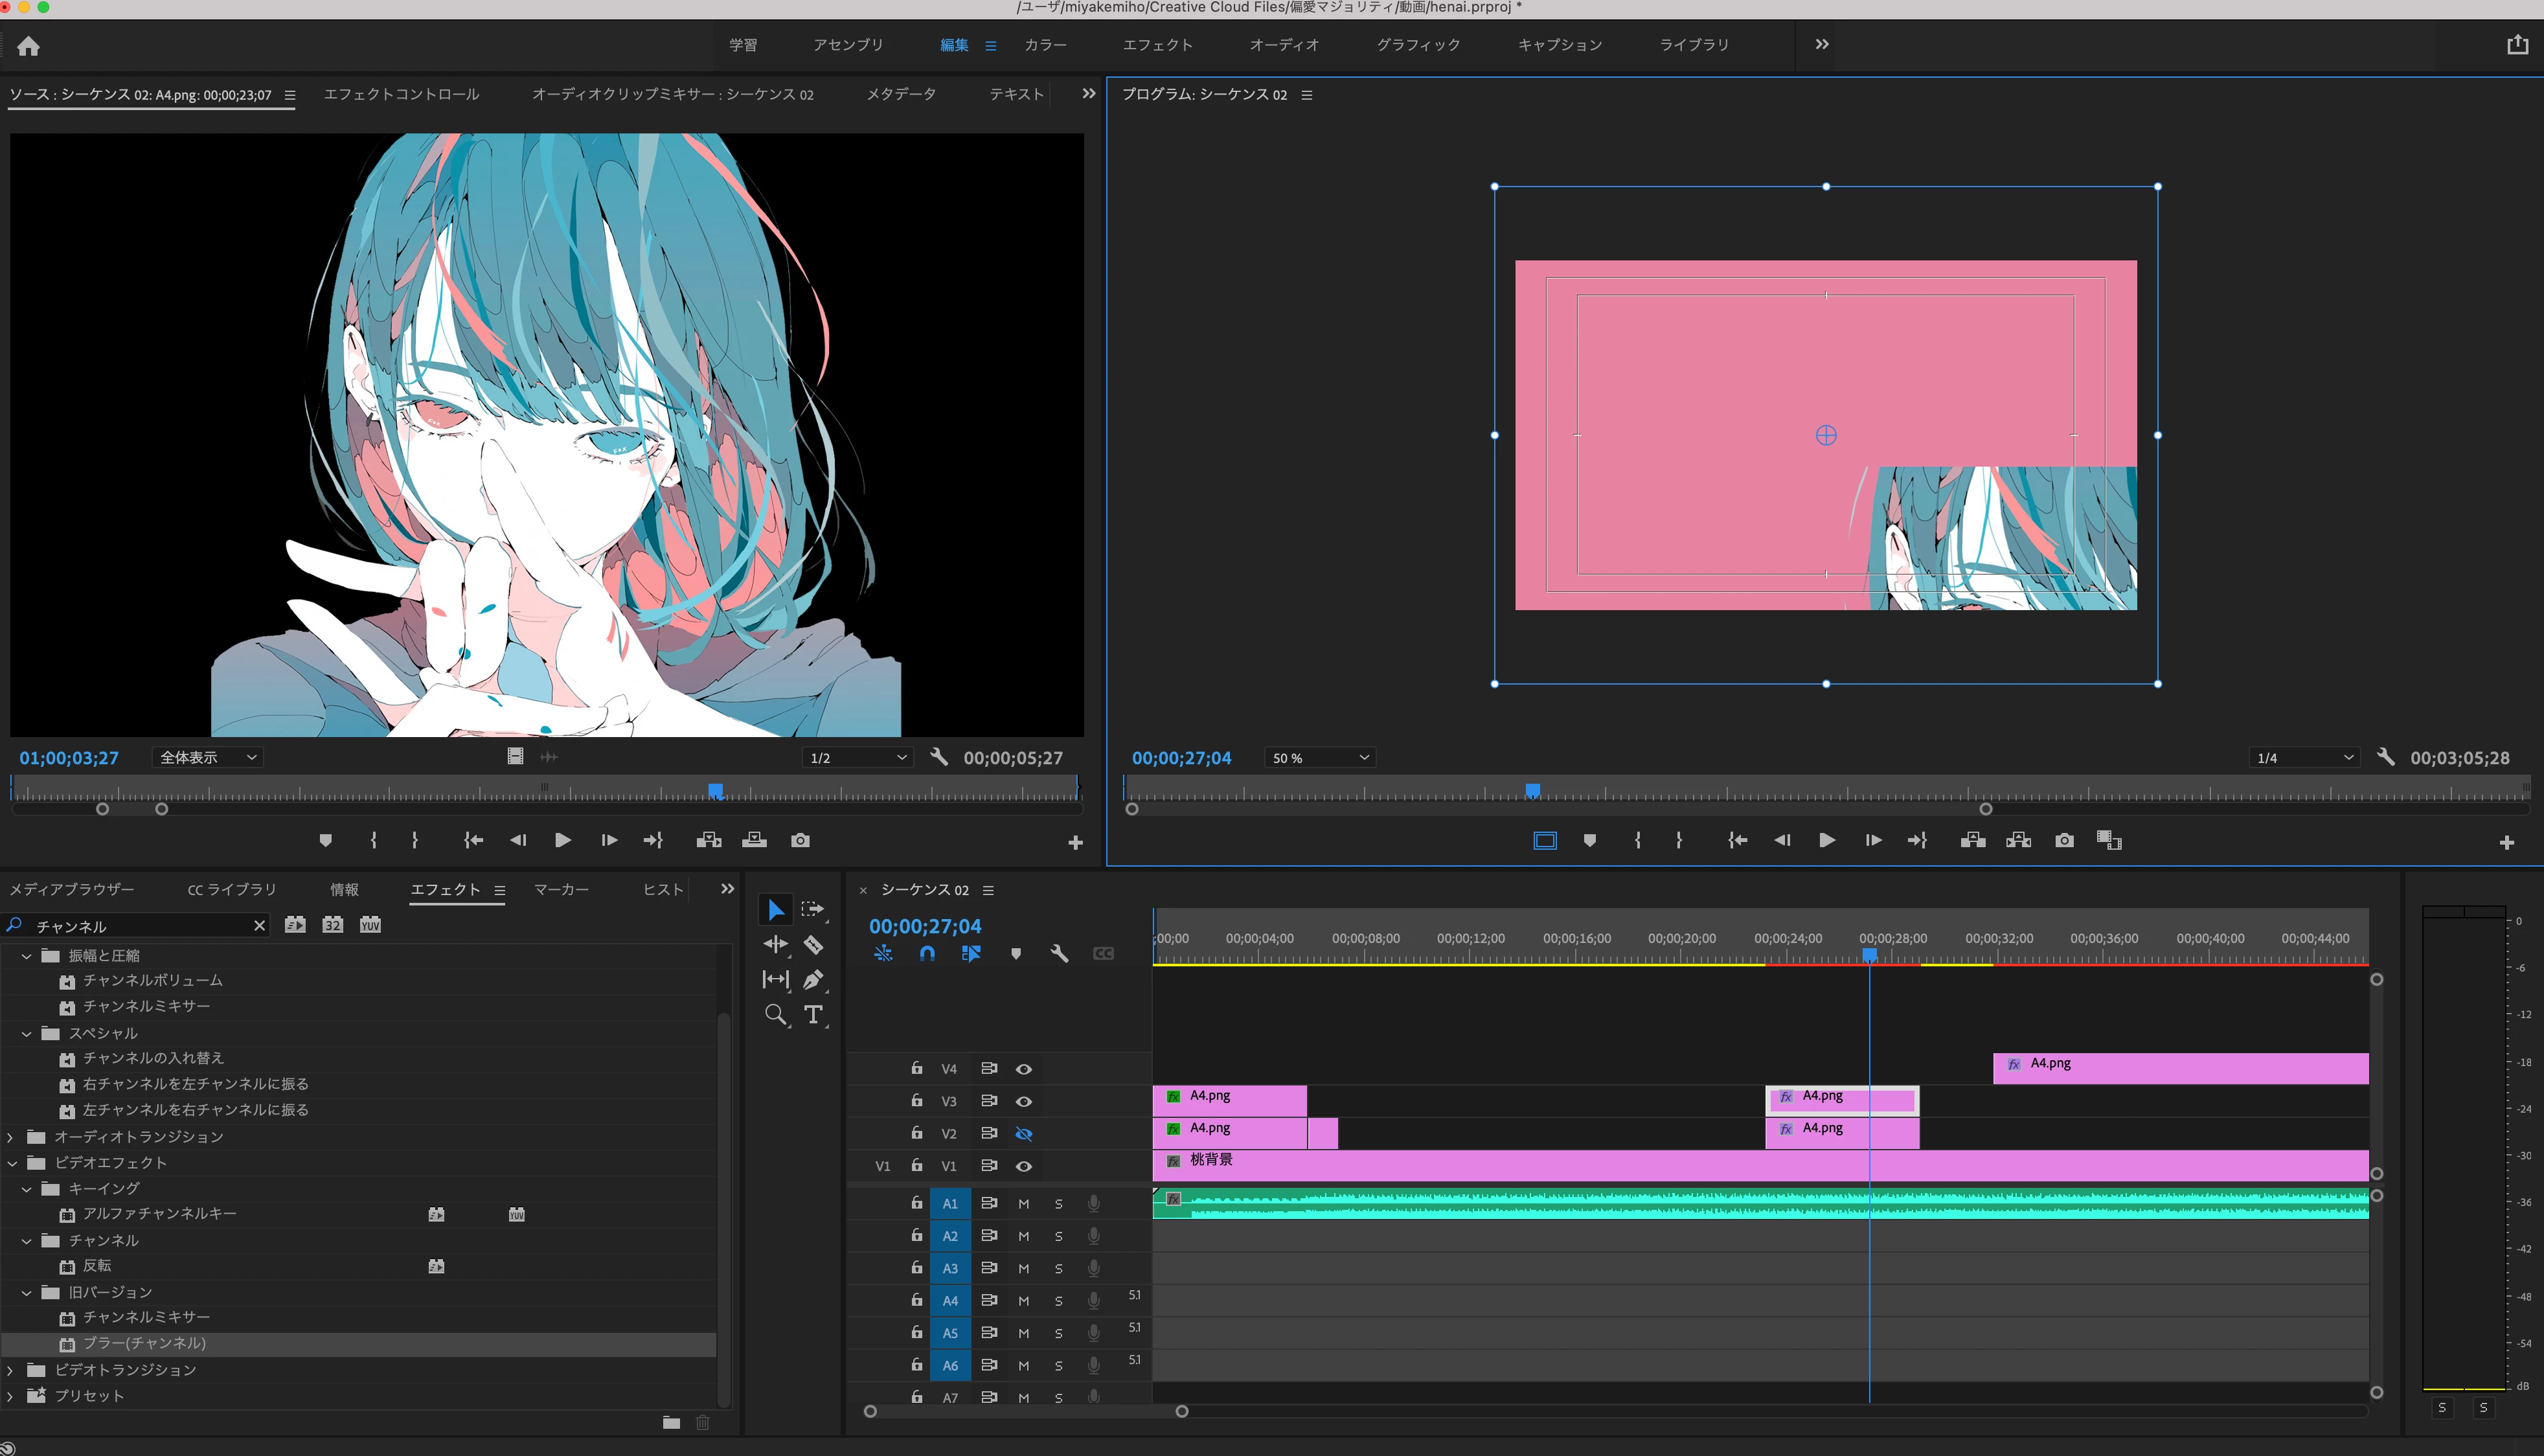This screenshot has height=1456, width=2544.
Task: Open the 50 % zoom level dropdown
Action: point(1320,758)
